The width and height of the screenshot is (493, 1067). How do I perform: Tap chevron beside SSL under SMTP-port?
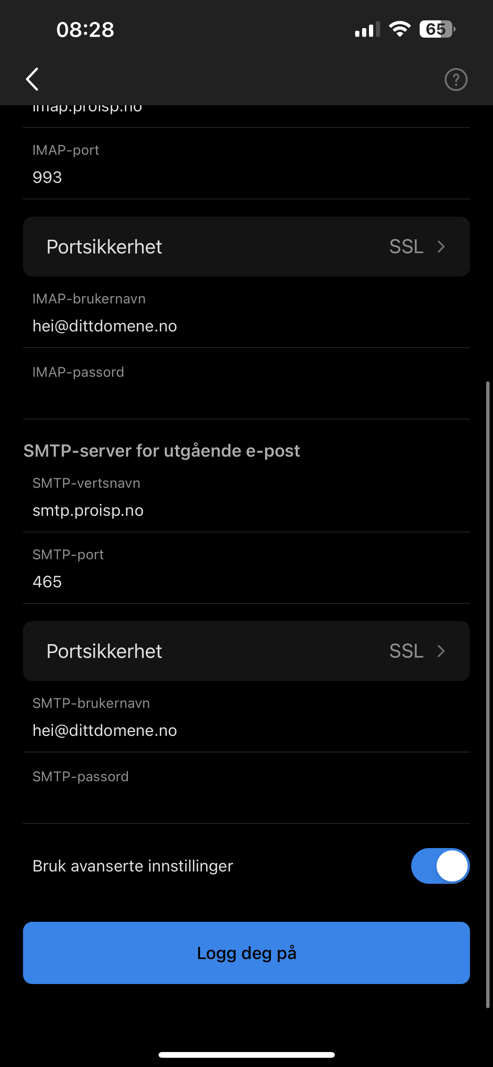point(441,651)
